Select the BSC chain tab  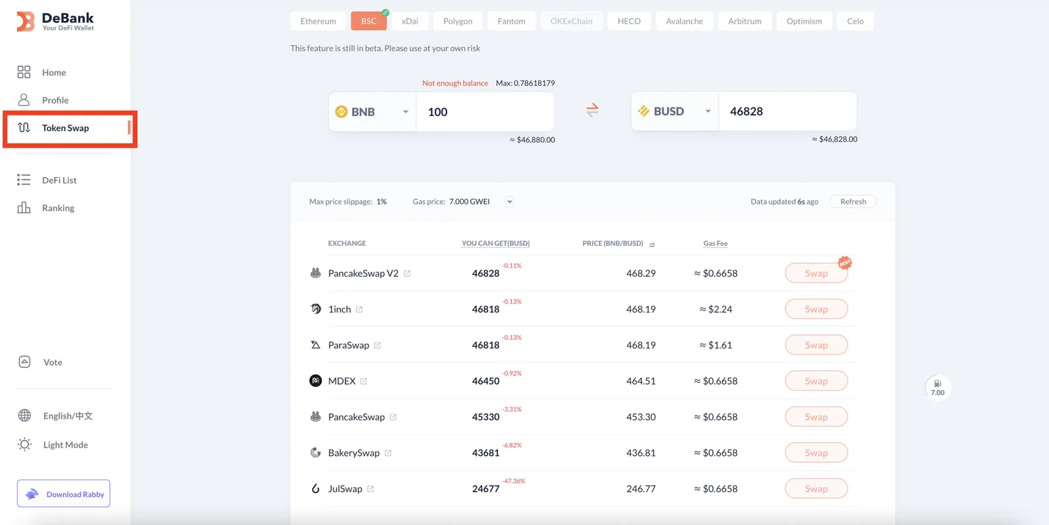click(x=369, y=21)
